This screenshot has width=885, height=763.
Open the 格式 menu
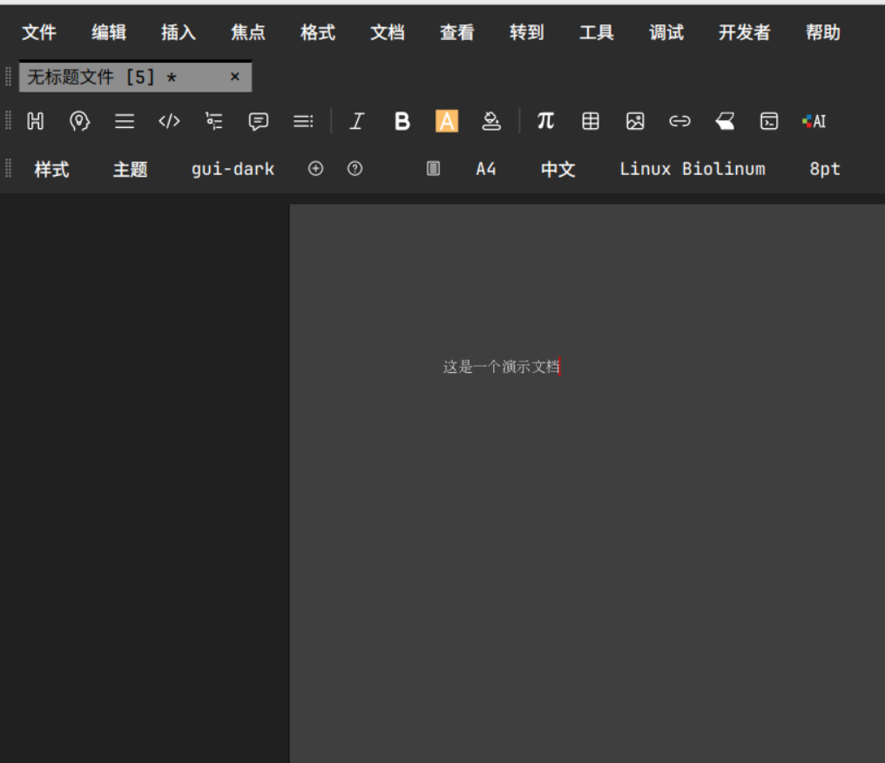(x=318, y=32)
